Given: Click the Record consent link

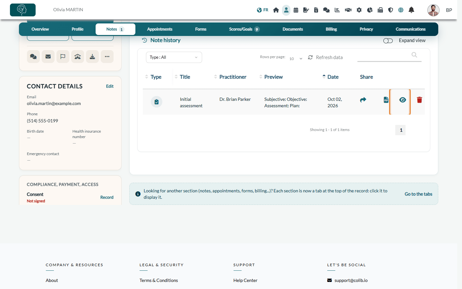Looking at the screenshot, I should coord(107,197).
